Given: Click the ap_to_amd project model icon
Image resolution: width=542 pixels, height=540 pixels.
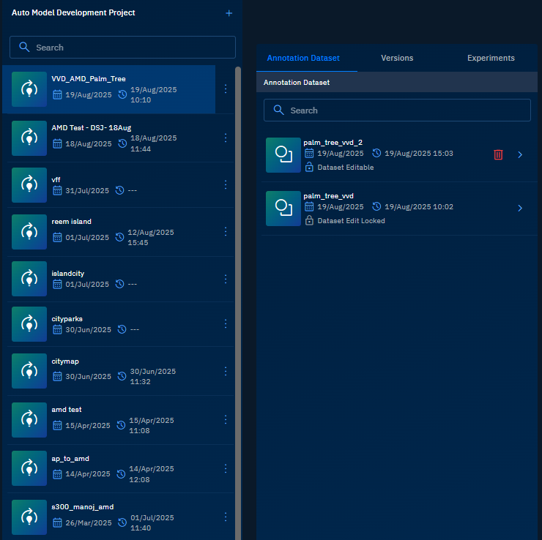Looking at the screenshot, I should (x=29, y=468).
